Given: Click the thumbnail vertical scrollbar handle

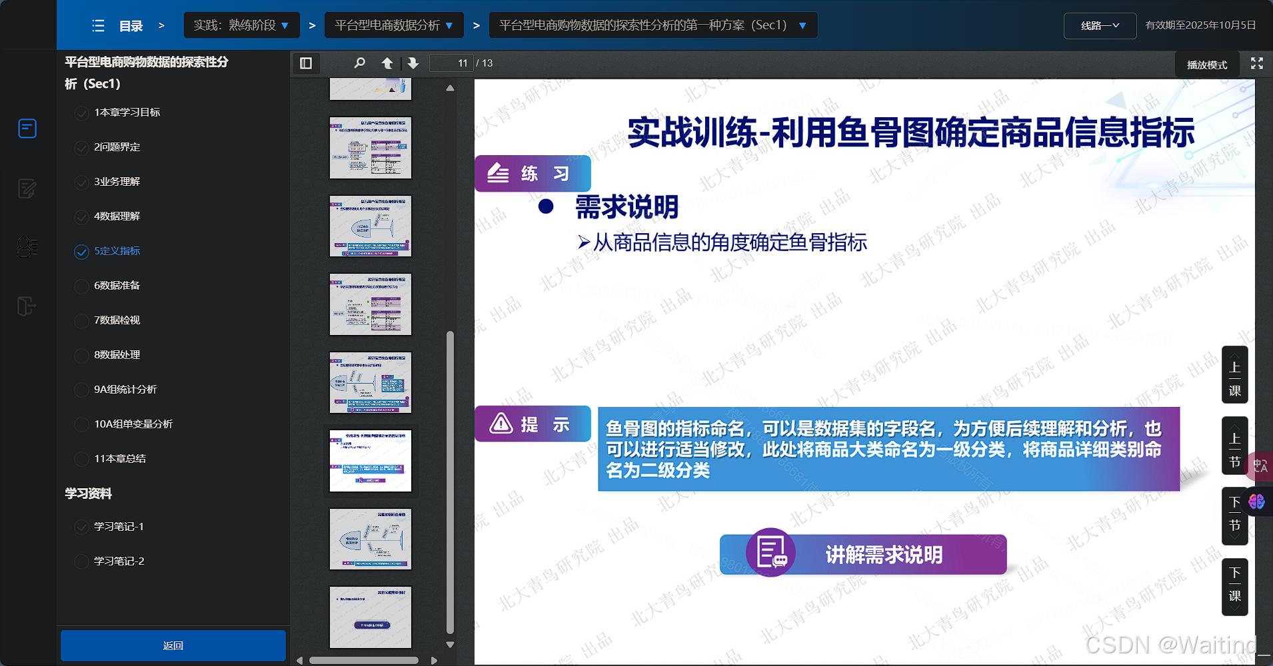Looking at the screenshot, I should [450, 482].
